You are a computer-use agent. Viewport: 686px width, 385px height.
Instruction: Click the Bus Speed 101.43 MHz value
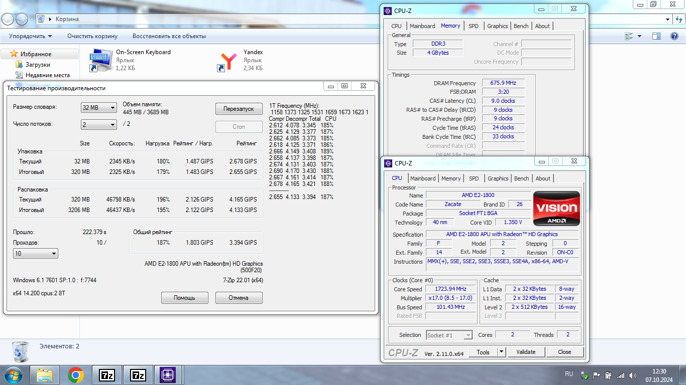tap(450, 307)
